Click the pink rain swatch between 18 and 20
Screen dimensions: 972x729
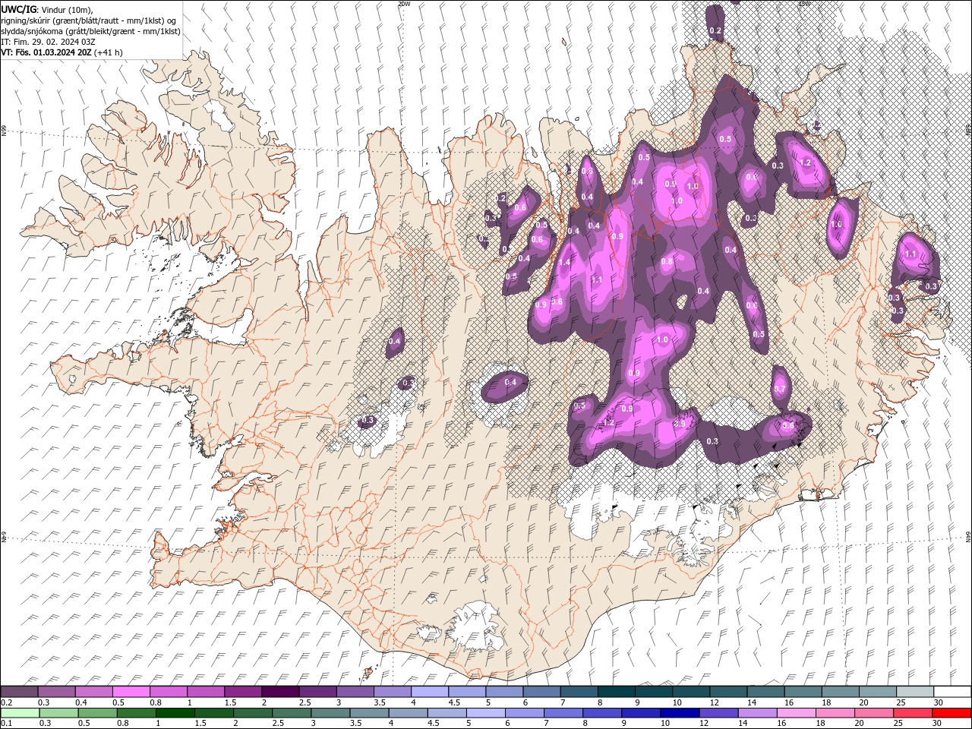(x=834, y=713)
